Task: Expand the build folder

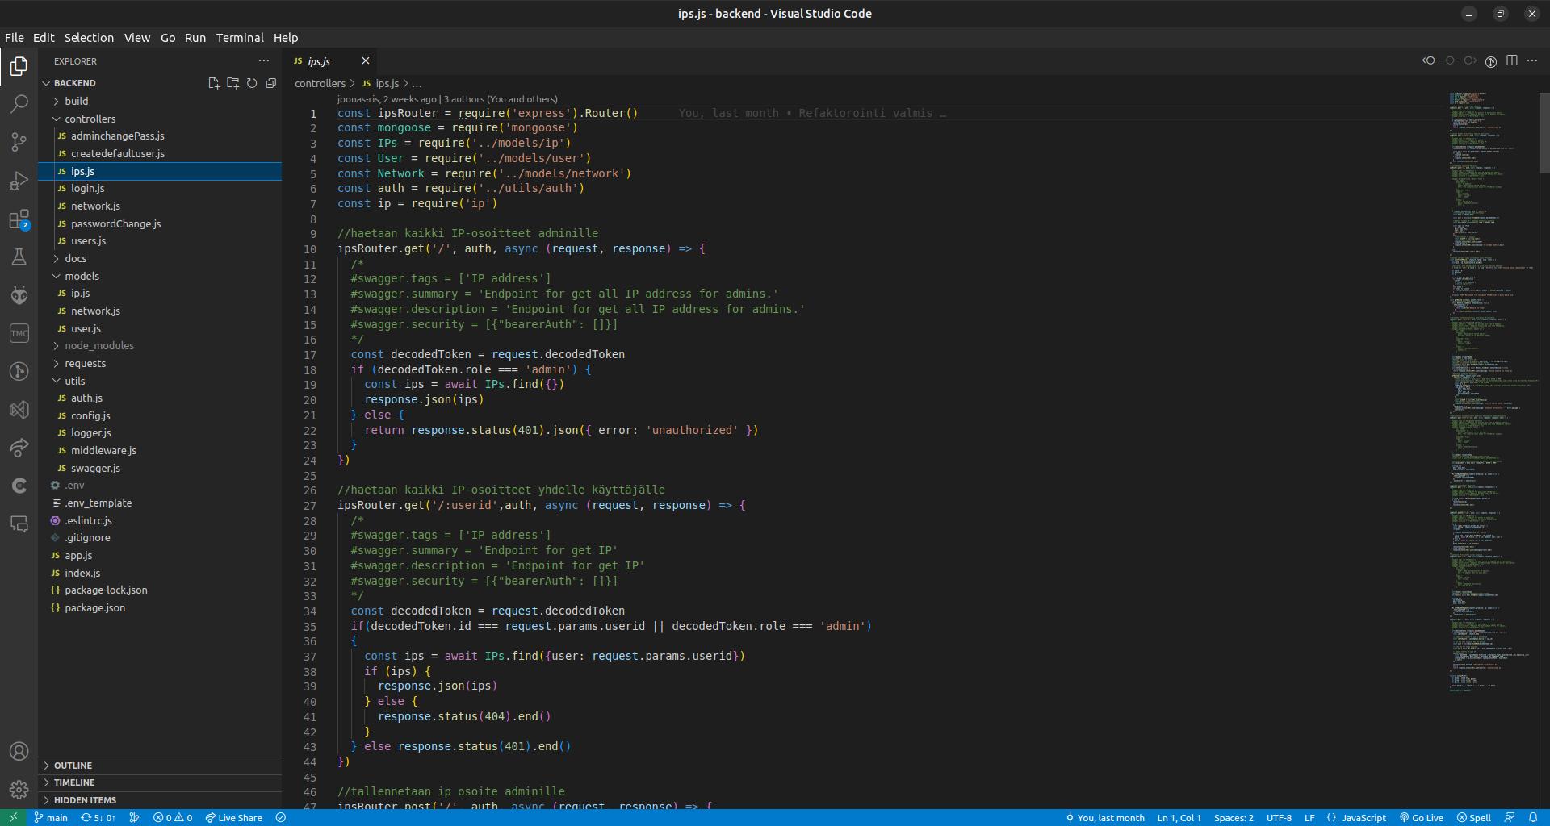Action: [77, 101]
